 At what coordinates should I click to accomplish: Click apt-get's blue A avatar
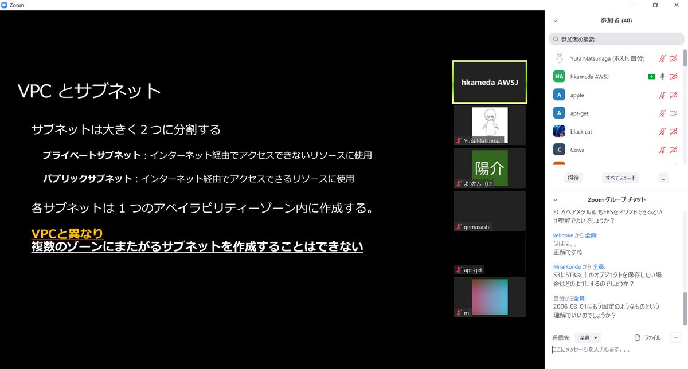click(559, 113)
